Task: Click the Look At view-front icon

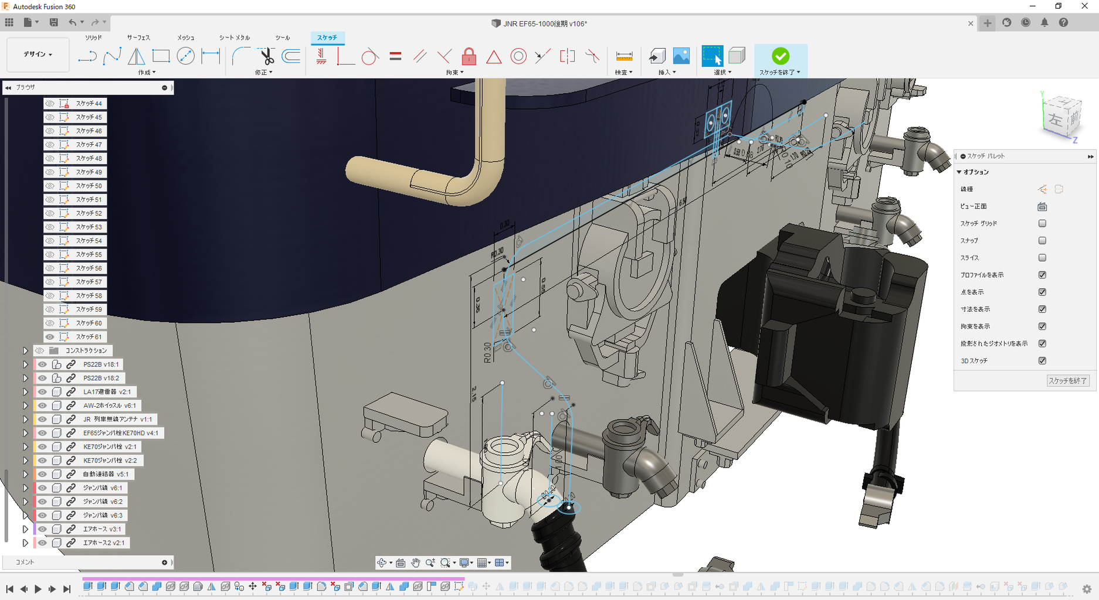Action: tap(1042, 206)
